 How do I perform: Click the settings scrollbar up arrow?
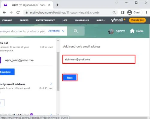pyautogui.click(x=58, y=40)
